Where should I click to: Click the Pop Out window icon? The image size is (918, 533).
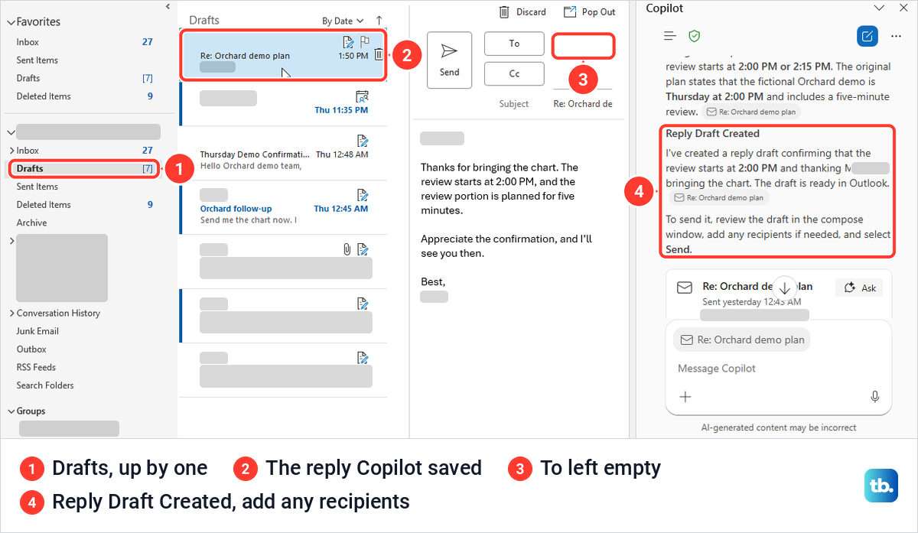(569, 11)
